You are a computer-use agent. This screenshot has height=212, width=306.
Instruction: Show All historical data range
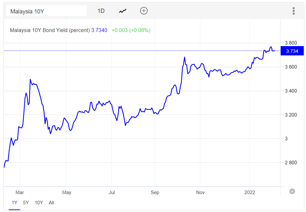pyautogui.click(x=51, y=203)
